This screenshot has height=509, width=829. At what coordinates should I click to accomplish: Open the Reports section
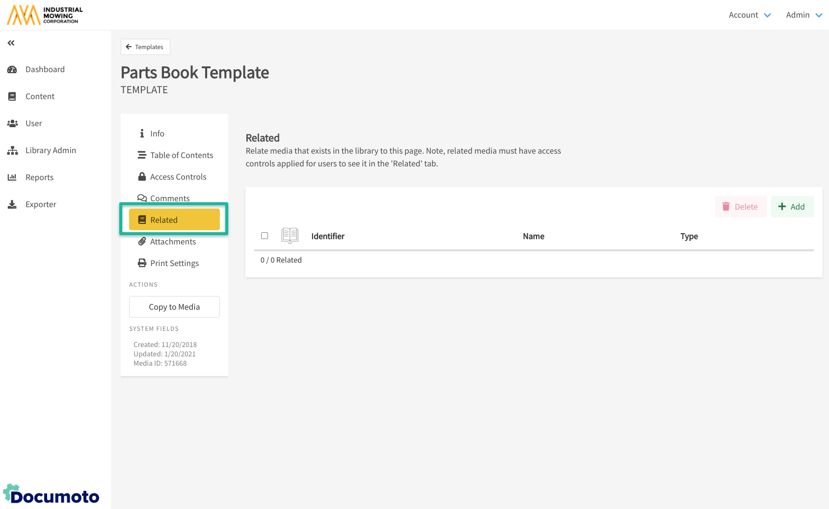coord(39,178)
